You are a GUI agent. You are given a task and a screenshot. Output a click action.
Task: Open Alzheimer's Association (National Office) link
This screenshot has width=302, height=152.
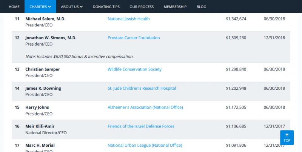(x=145, y=107)
